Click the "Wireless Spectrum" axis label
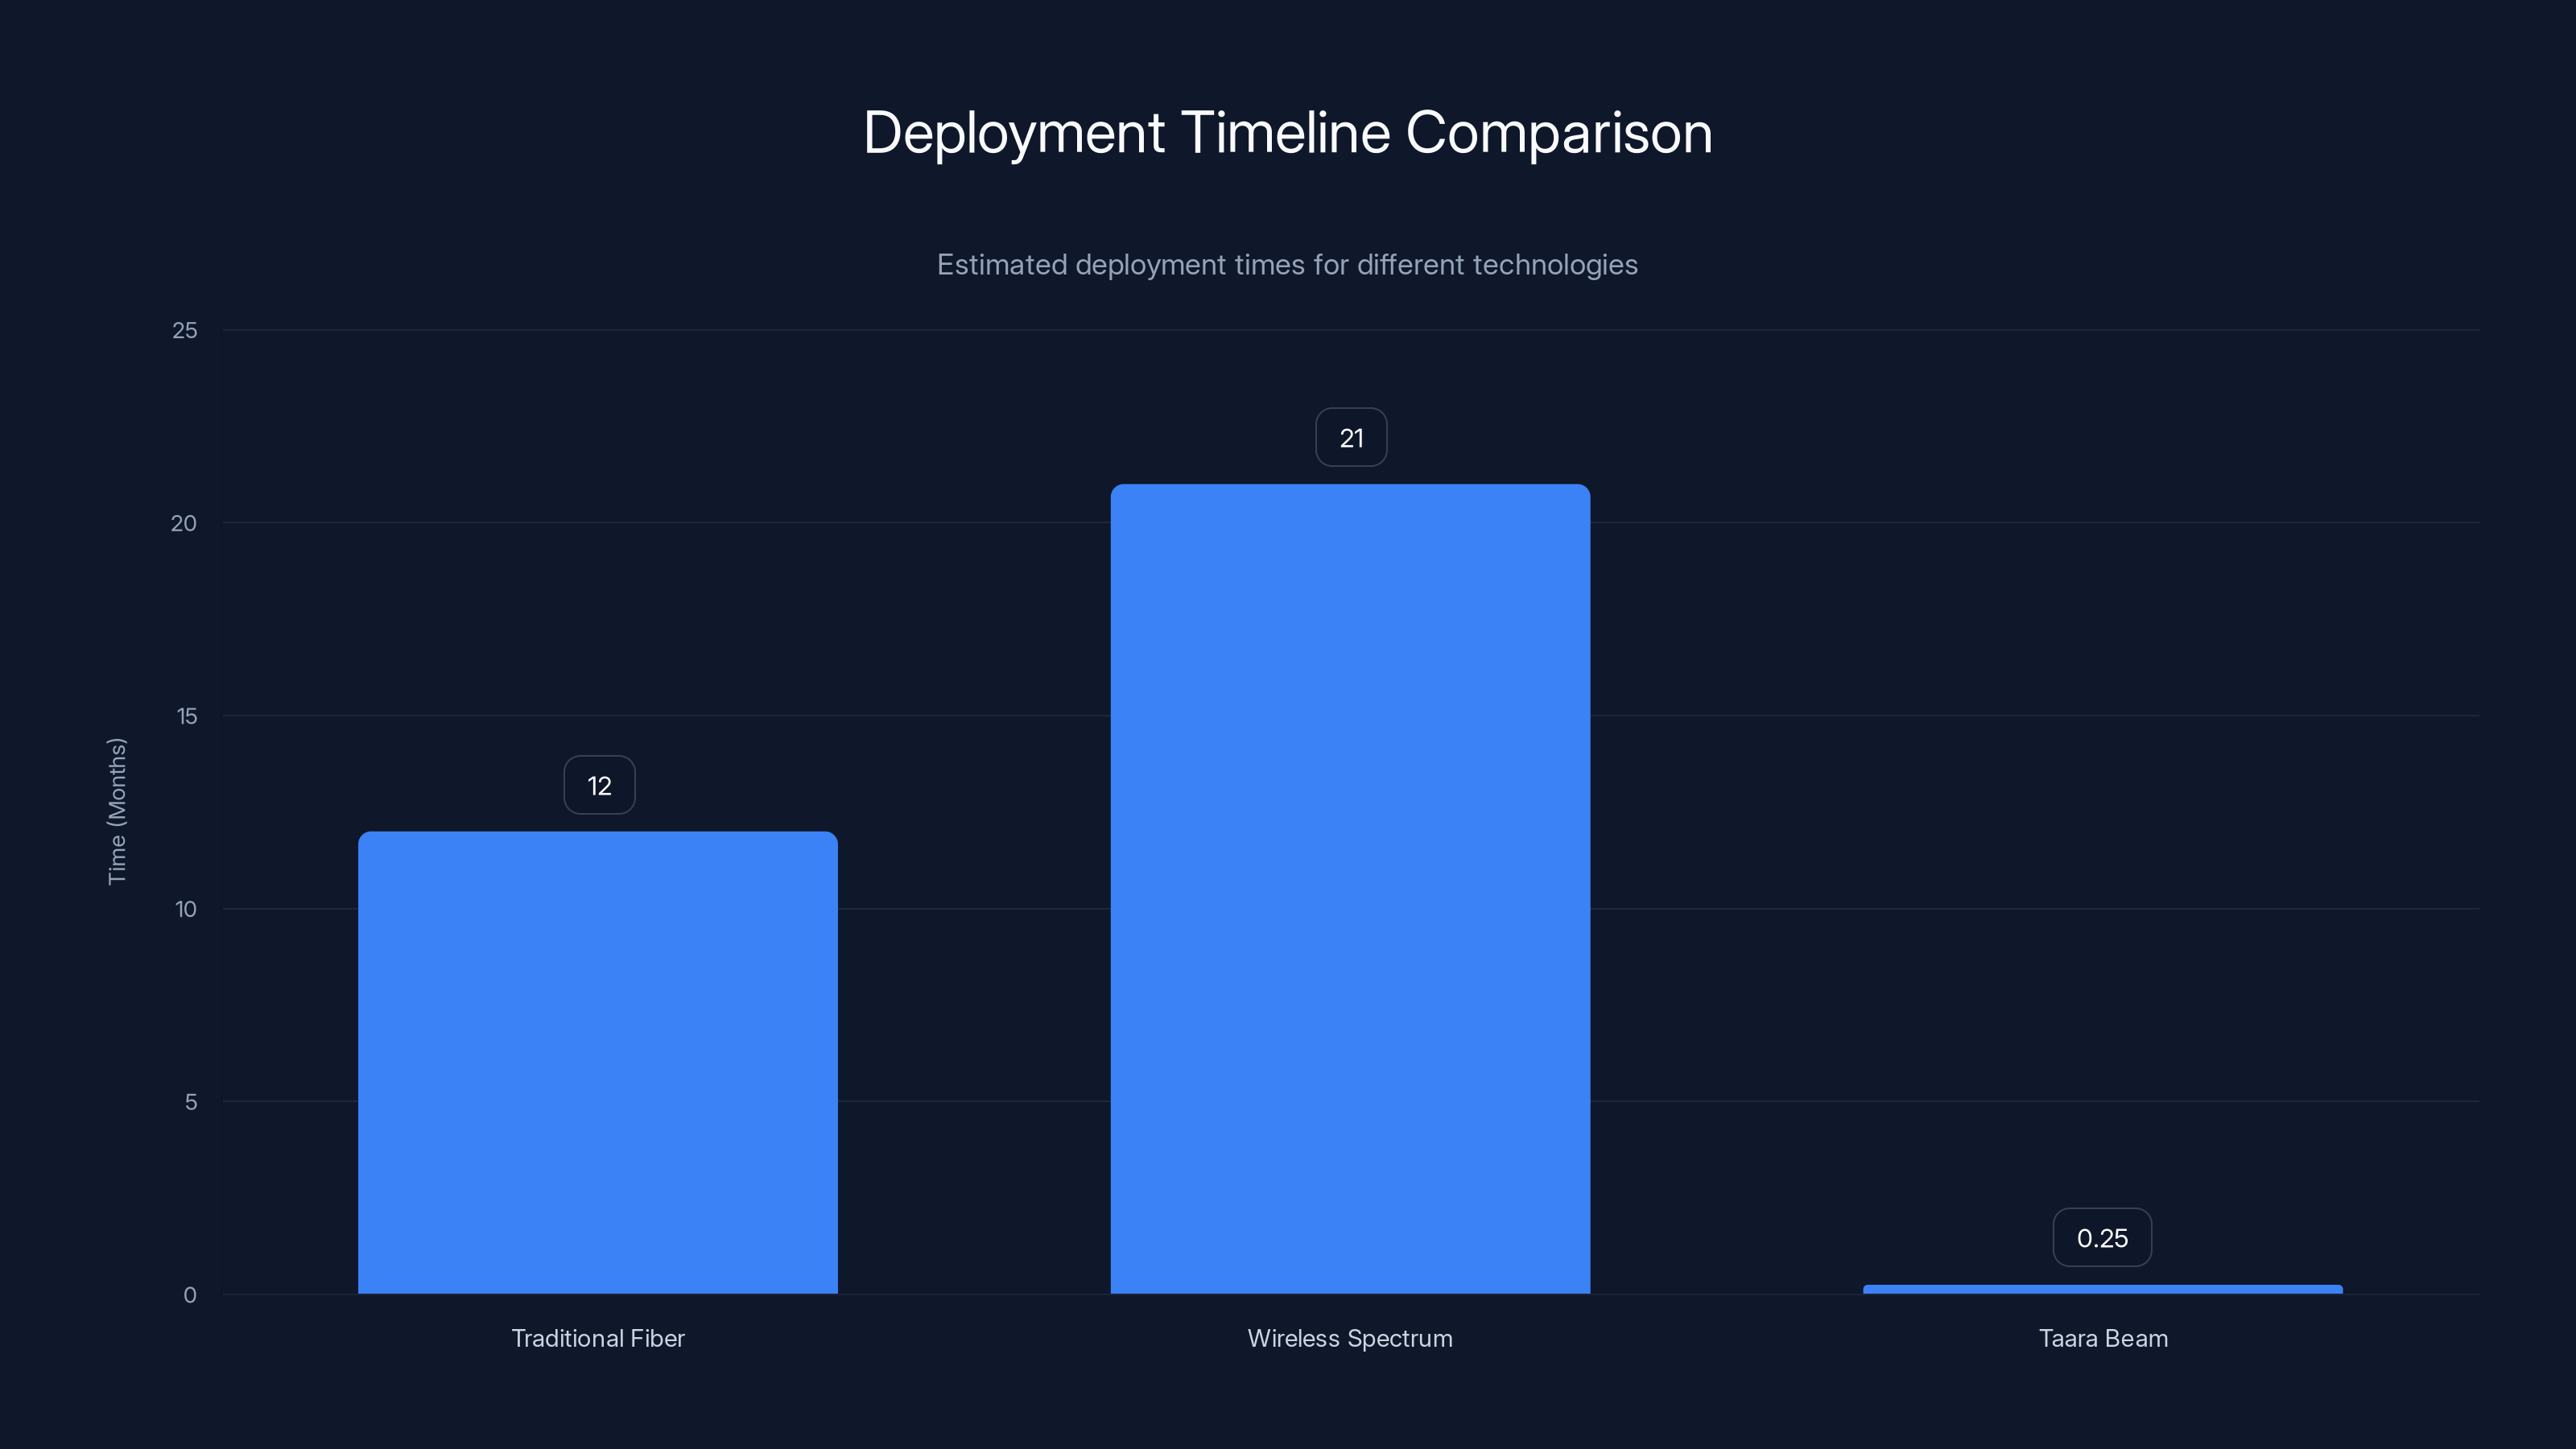 tap(1350, 1338)
